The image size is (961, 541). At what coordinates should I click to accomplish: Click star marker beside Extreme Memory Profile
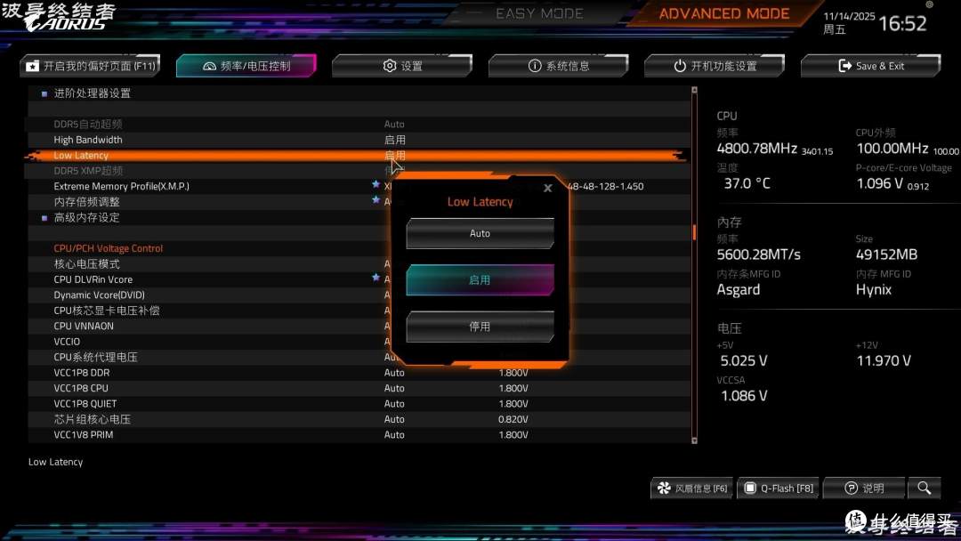click(376, 184)
